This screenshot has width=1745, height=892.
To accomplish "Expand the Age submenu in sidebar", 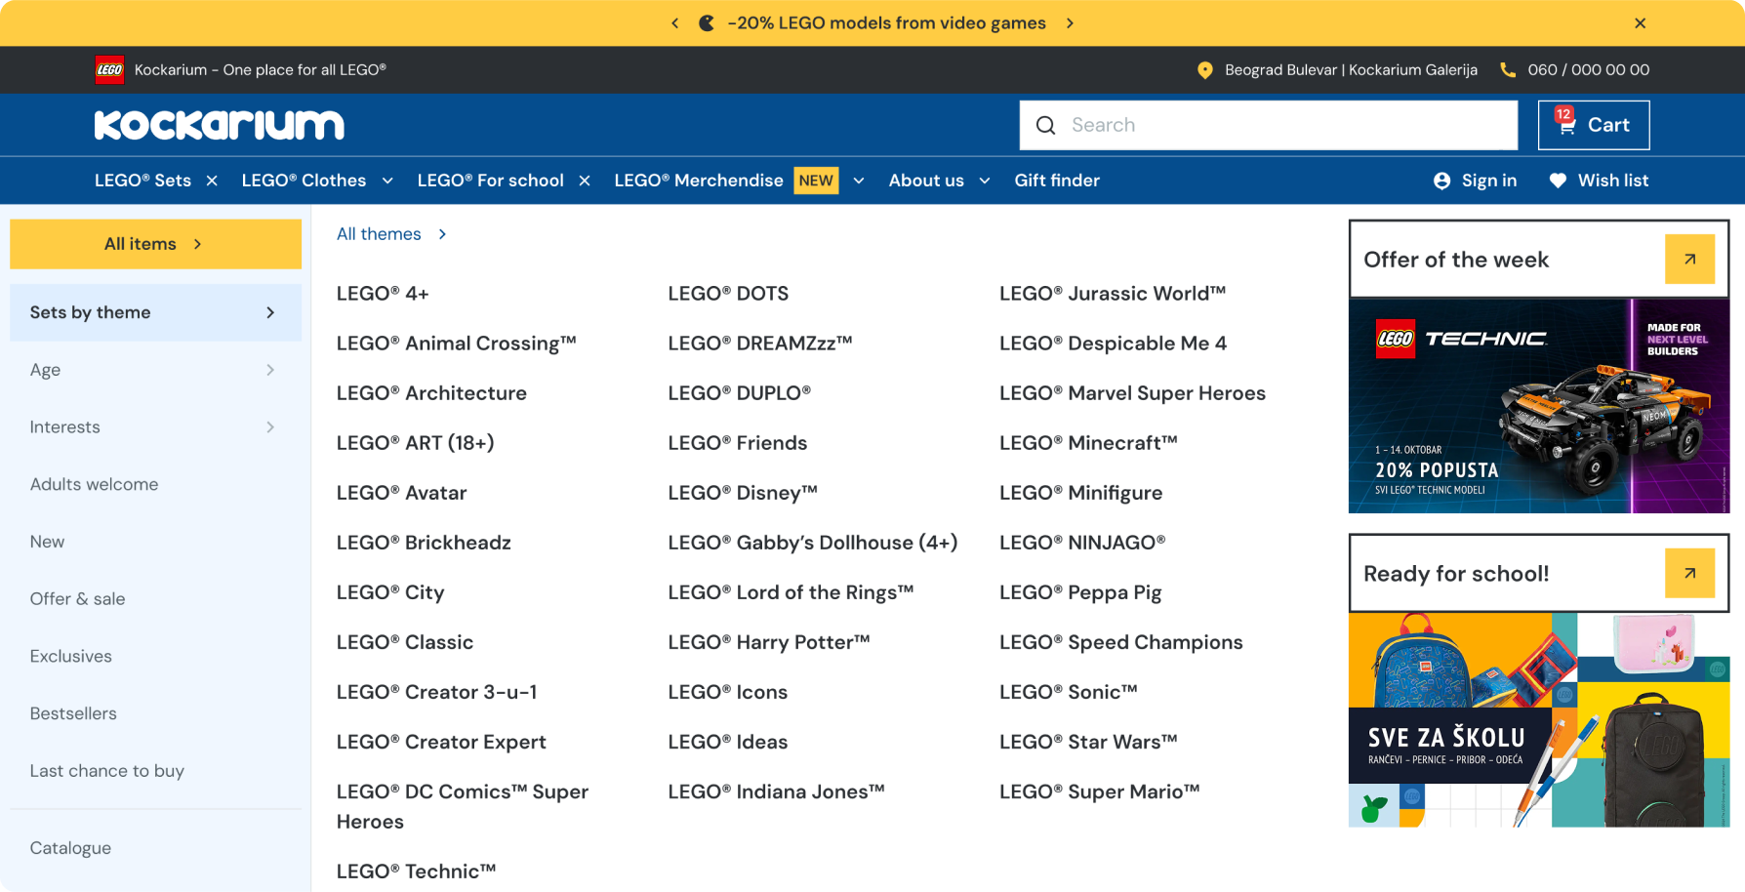I will (x=270, y=370).
